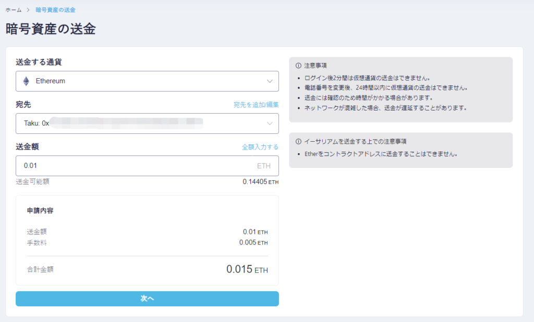Click the info icon beside 注意事項
The image size is (534, 322).
pos(298,65)
